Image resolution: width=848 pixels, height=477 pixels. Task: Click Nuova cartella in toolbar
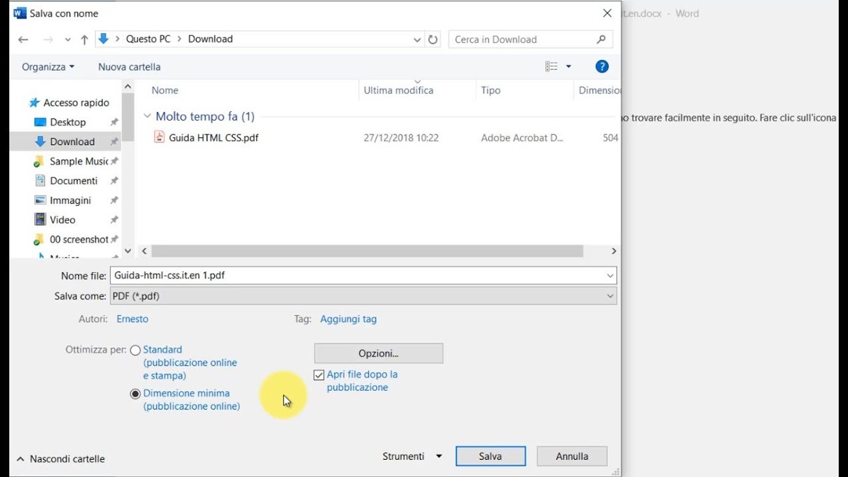pyautogui.click(x=129, y=67)
